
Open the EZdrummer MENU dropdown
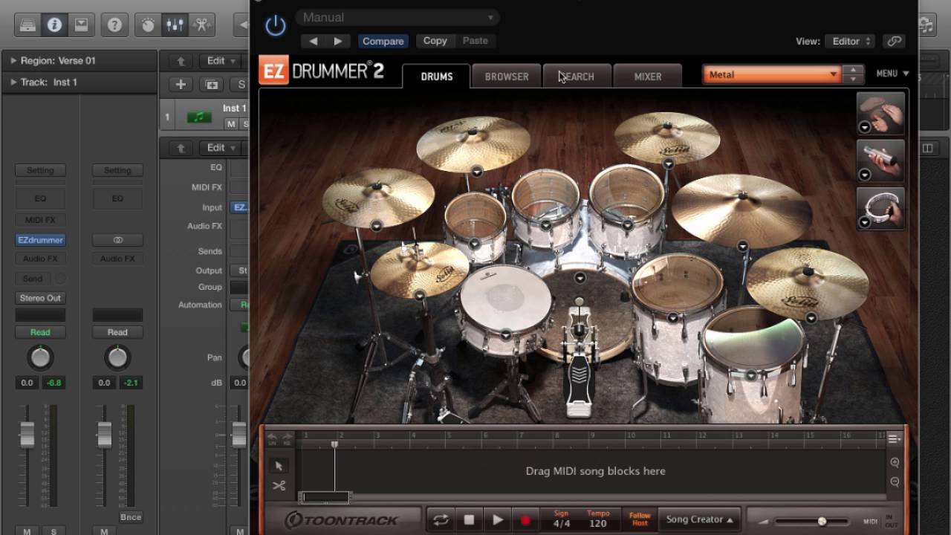coord(892,74)
